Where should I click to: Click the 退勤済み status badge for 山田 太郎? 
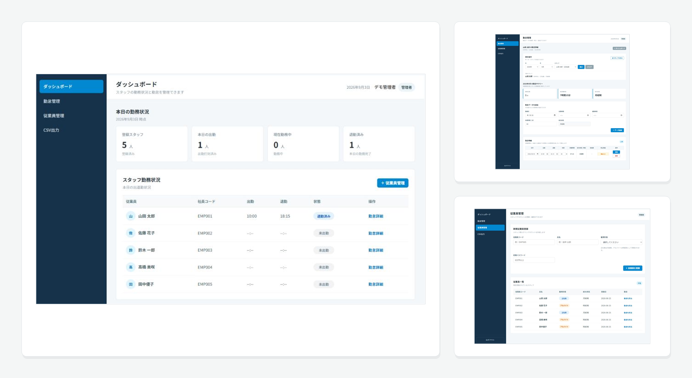pyautogui.click(x=324, y=216)
